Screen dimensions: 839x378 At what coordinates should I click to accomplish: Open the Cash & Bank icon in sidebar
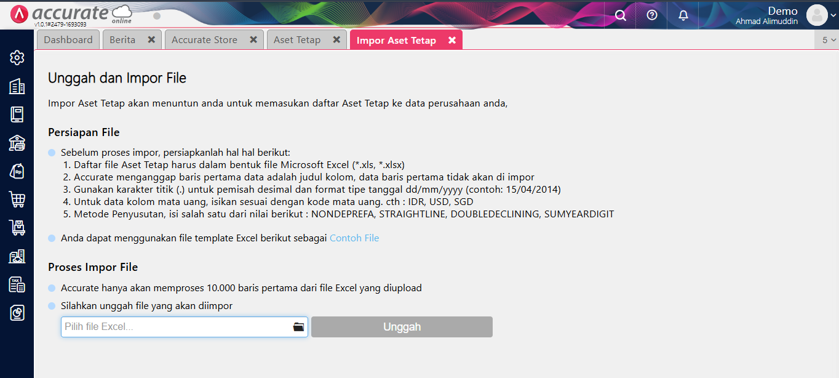click(17, 143)
